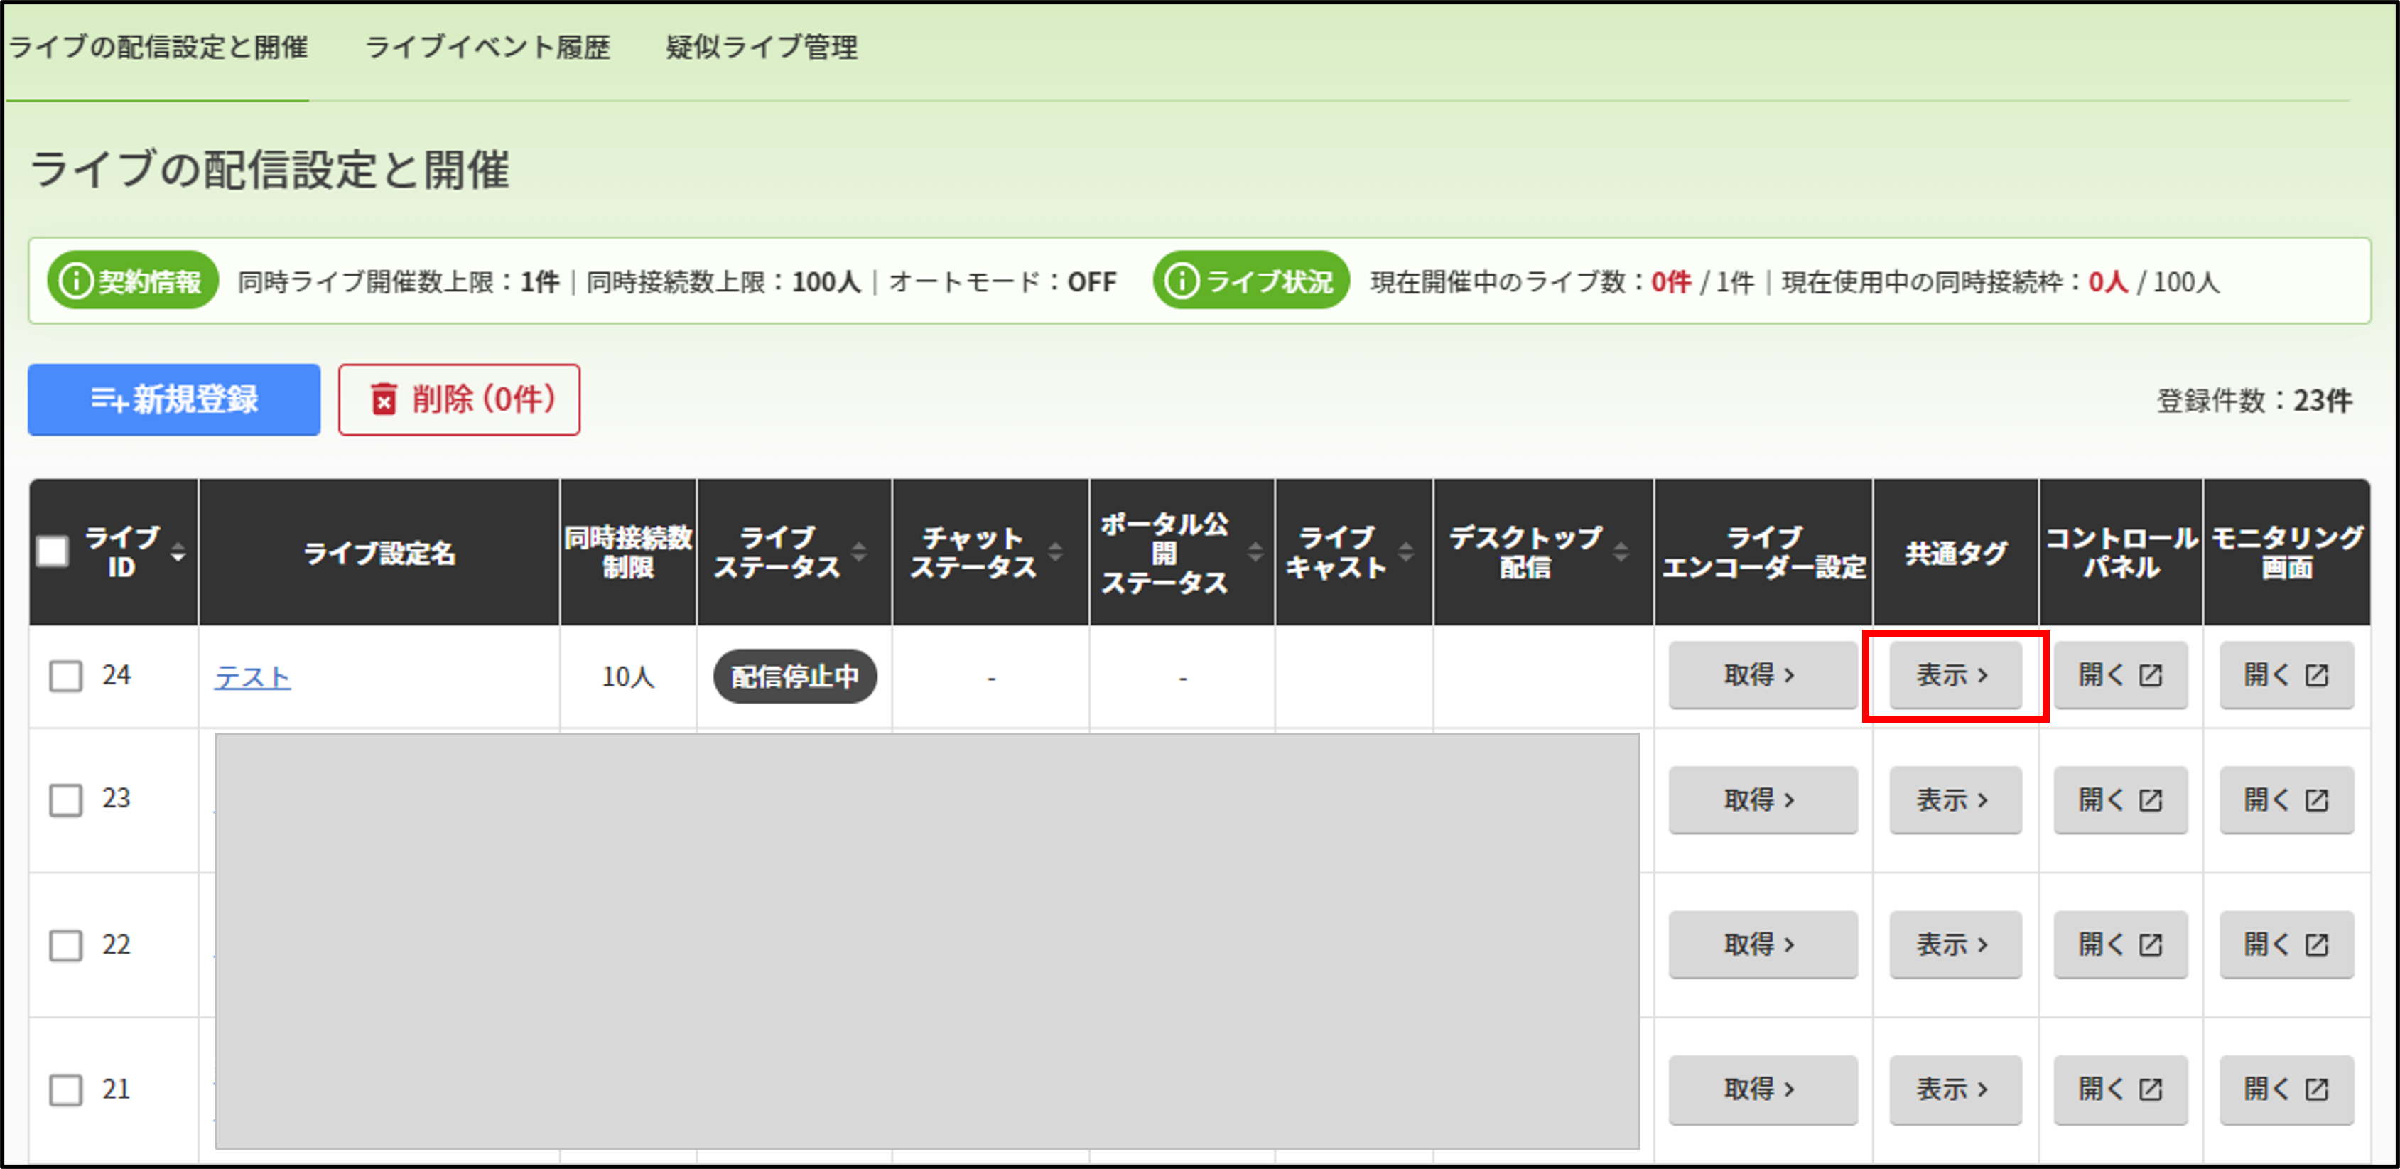Open control panel for live ID 23
The image size is (2400, 1169).
tap(2121, 800)
